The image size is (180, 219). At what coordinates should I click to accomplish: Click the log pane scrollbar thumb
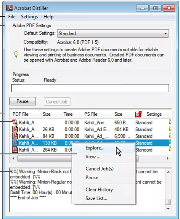pyautogui.click(x=168, y=202)
